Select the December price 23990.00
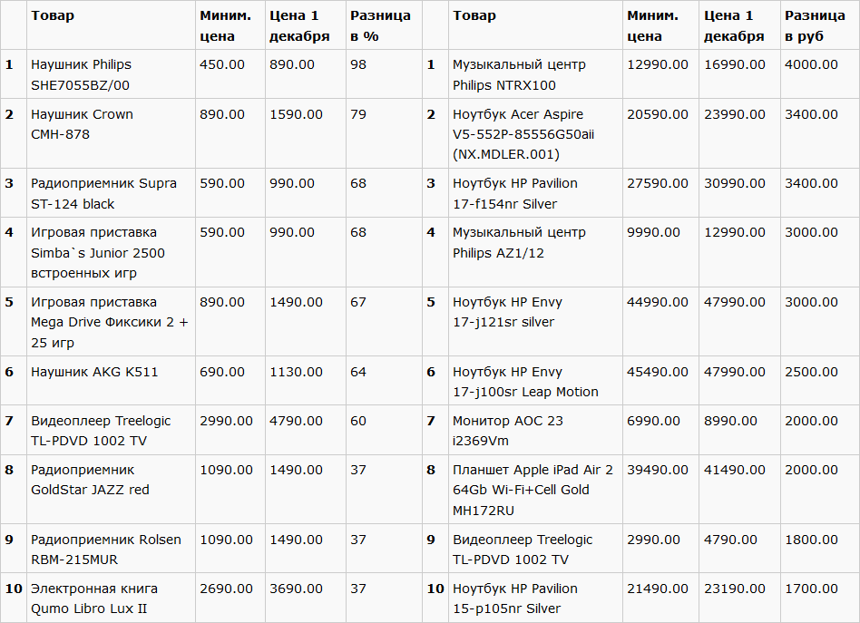The height and width of the screenshot is (623, 860). pyautogui.click(x=735, y=114)
